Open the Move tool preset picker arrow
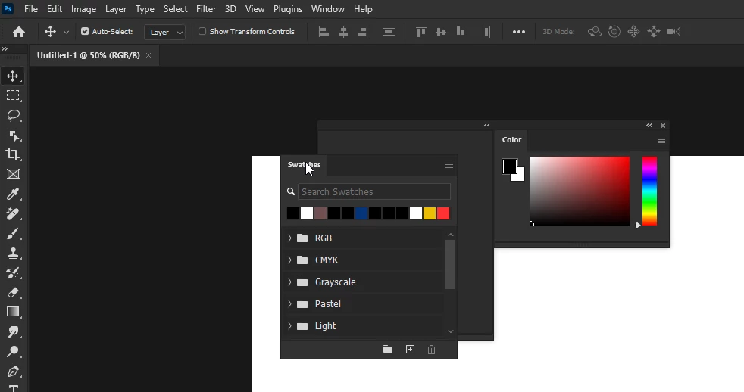Viewport: 744px width, 392px height. pyautogui.click(x=66, y=32)
